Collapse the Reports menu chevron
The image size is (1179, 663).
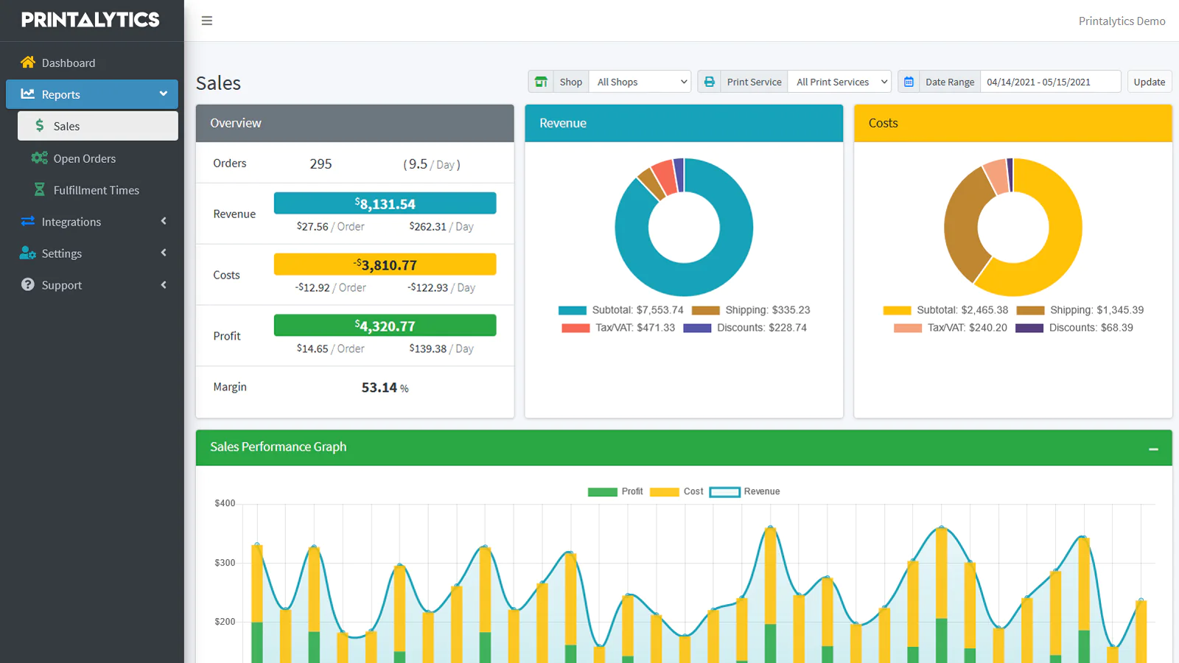click(164, 94)
